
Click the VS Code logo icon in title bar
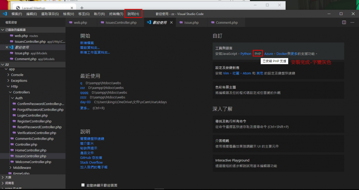(x=5, y=14)
